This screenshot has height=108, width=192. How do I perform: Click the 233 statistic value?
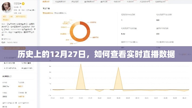[158, 34]
